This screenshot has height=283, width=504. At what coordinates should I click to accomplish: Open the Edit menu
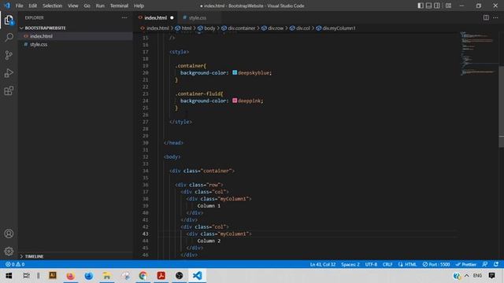(33, 6)
